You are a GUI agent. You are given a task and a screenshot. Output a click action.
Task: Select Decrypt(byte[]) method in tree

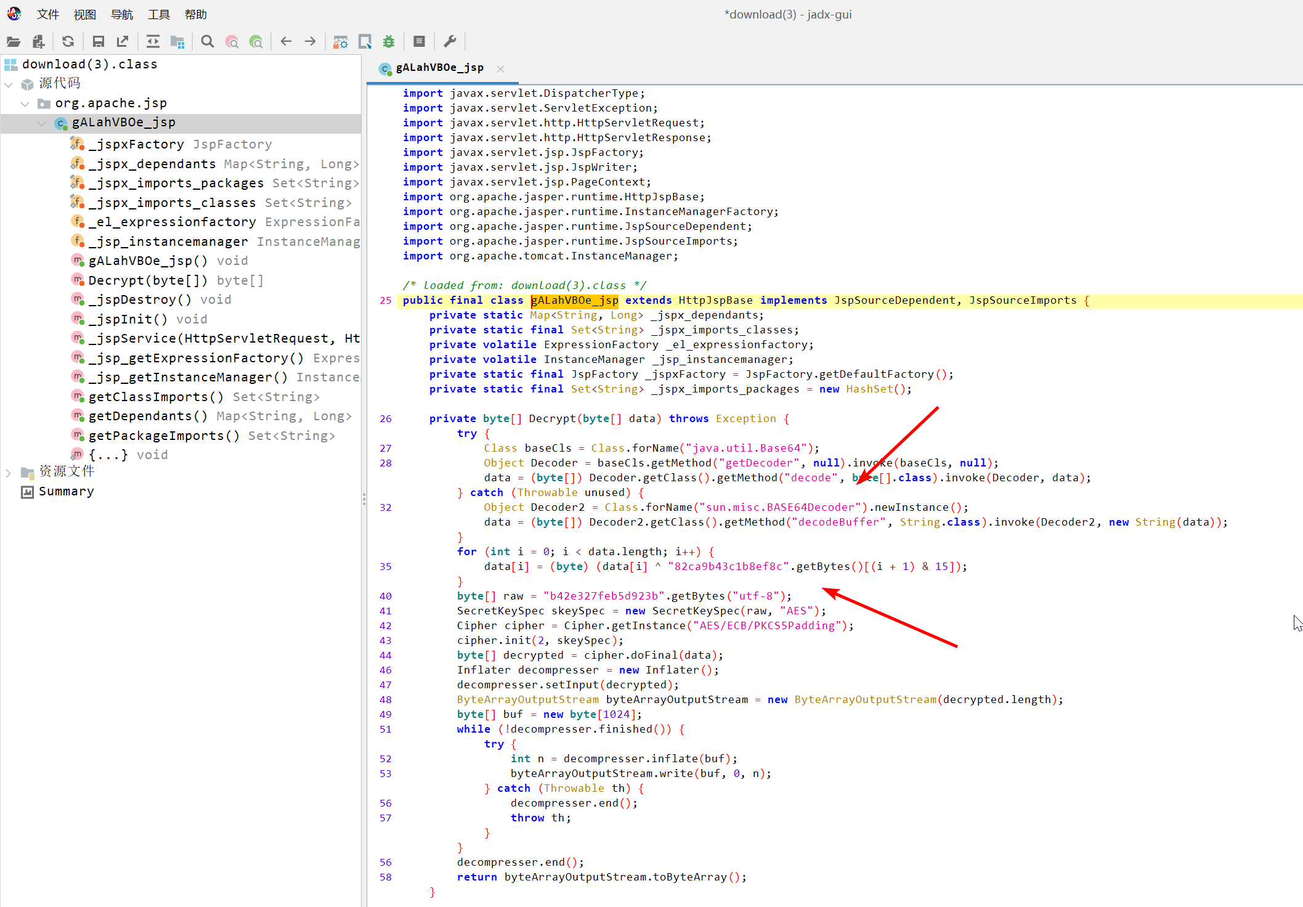176,280
